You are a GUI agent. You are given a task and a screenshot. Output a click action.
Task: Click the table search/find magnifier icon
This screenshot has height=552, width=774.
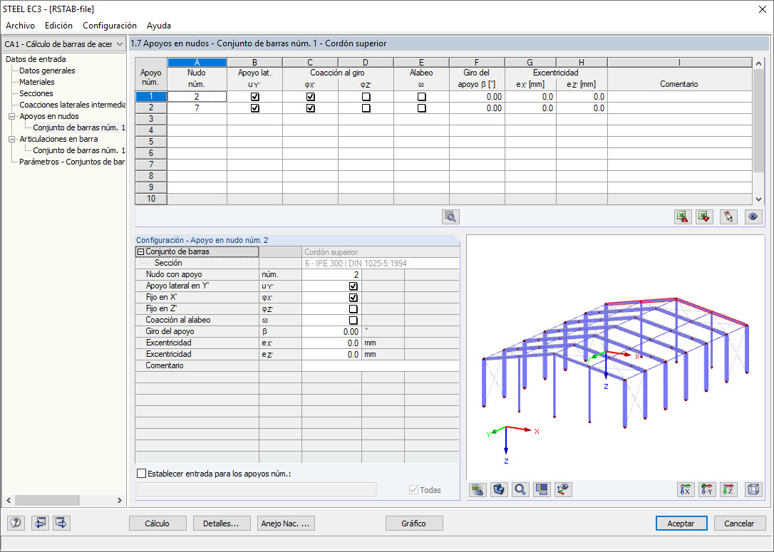coord(450,217)
